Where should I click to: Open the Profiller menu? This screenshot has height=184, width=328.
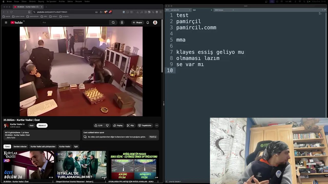point(62,2)
